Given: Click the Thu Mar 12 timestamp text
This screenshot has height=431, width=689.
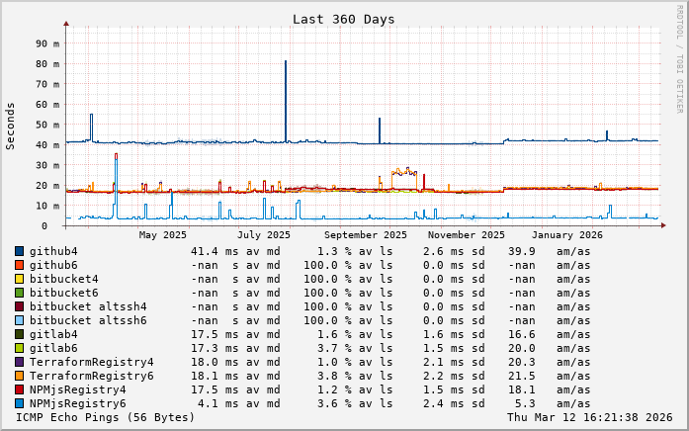Looking at the screenshot, I should (x=589, y=417).
